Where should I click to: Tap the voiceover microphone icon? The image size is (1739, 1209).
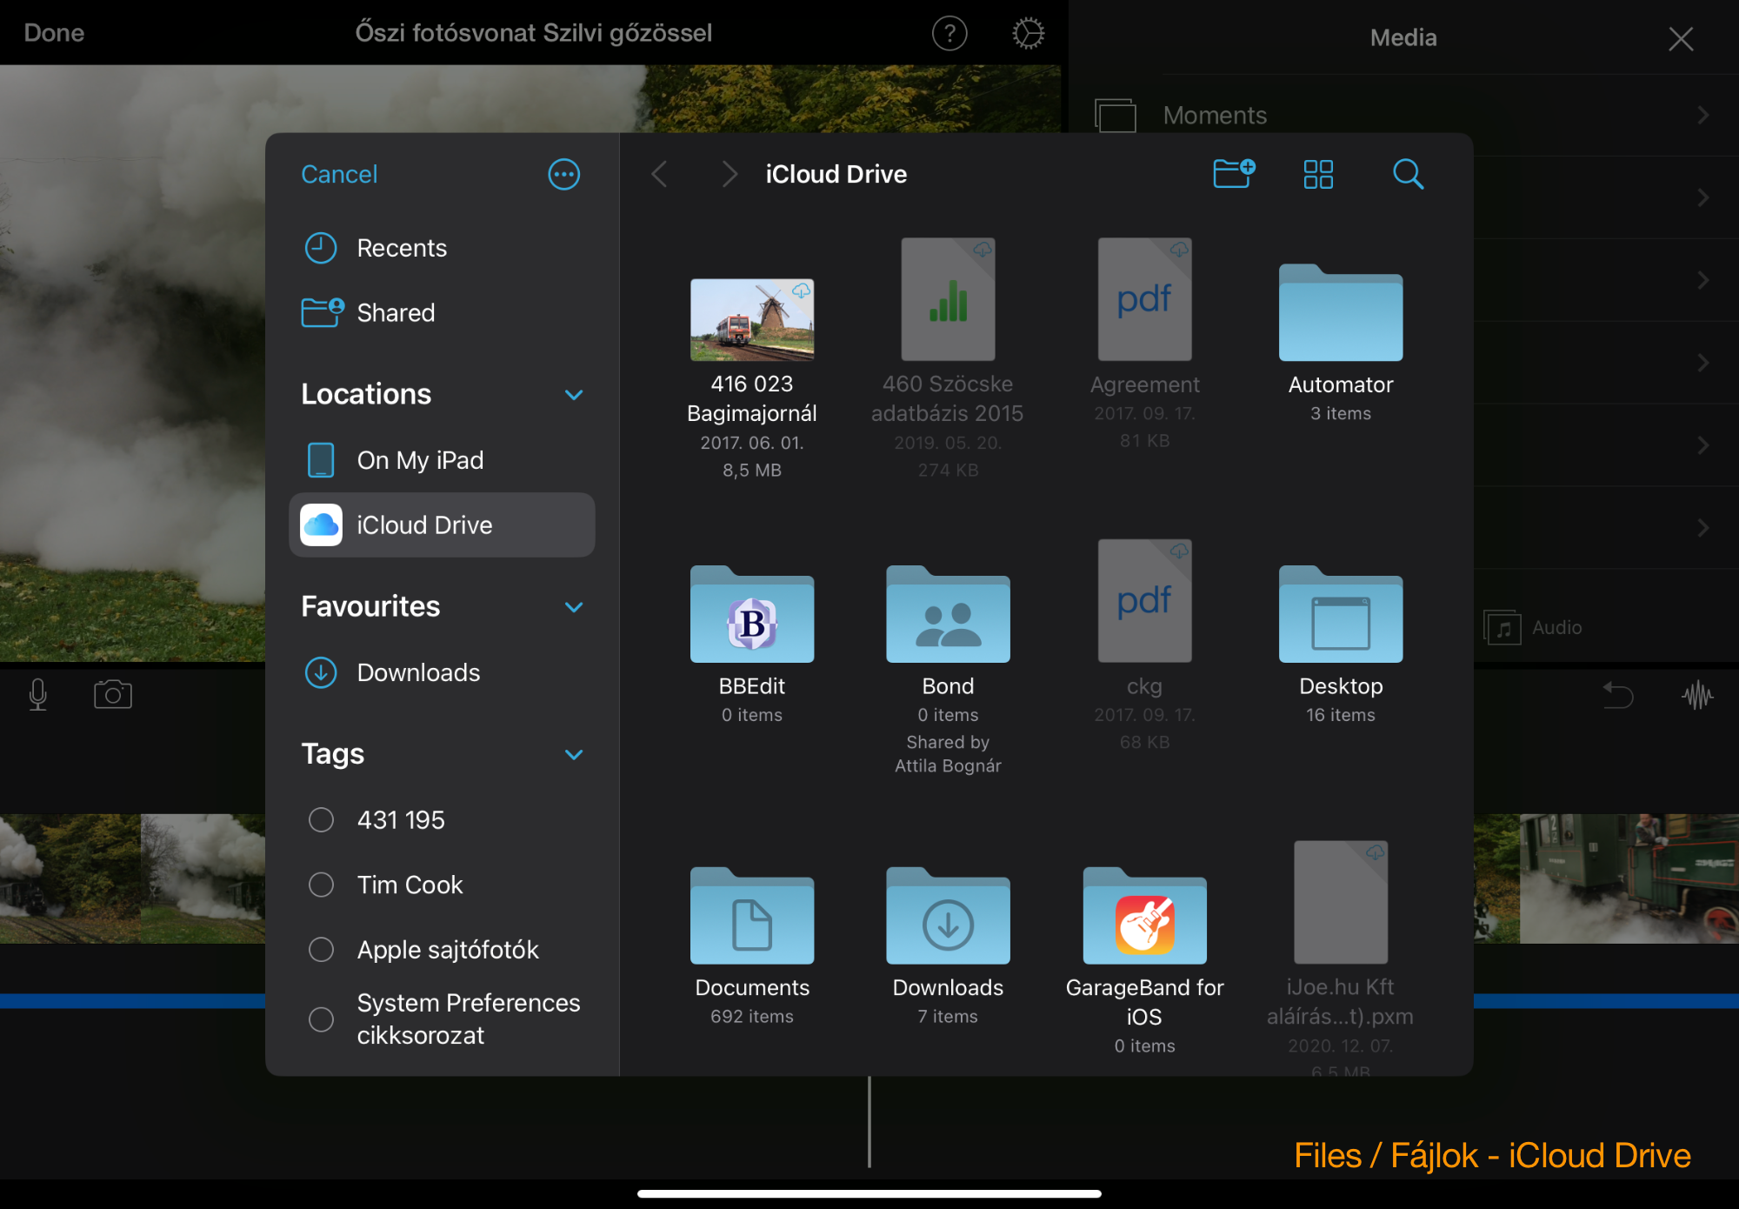(x=37, y=694)
